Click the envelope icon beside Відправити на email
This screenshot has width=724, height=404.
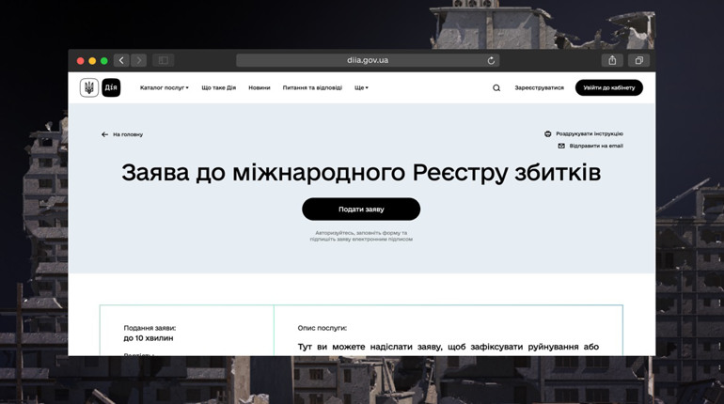click(x=561, y=146)
